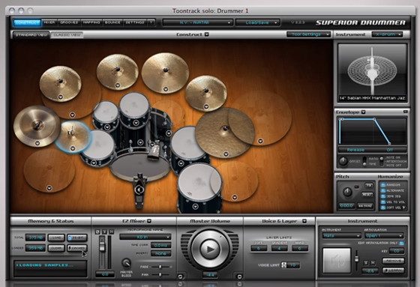
Task: Click the Pitch Reset button
Action: [x=367, y=194]
